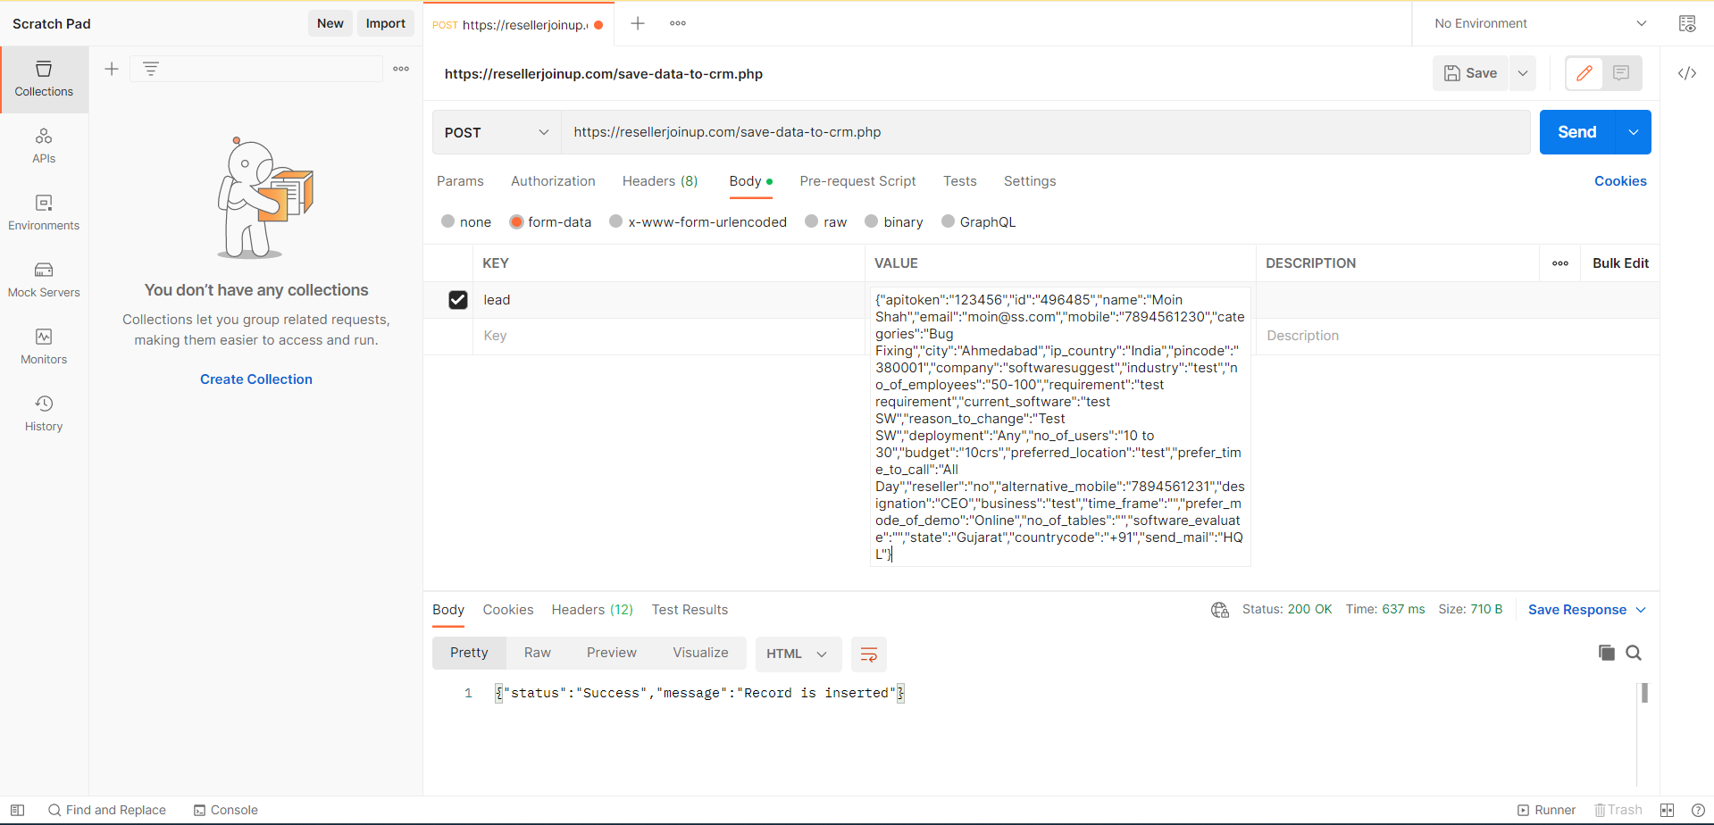Click the plus icon to create new collection
Image resolution: width=1714 pixels, height=825 pixels.
(112, 69)
